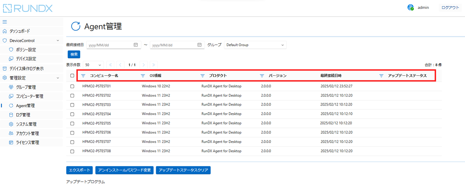Screen dimensions: 465x184
Task: Click the 検索 search button
Action: (x=74, y=55)
